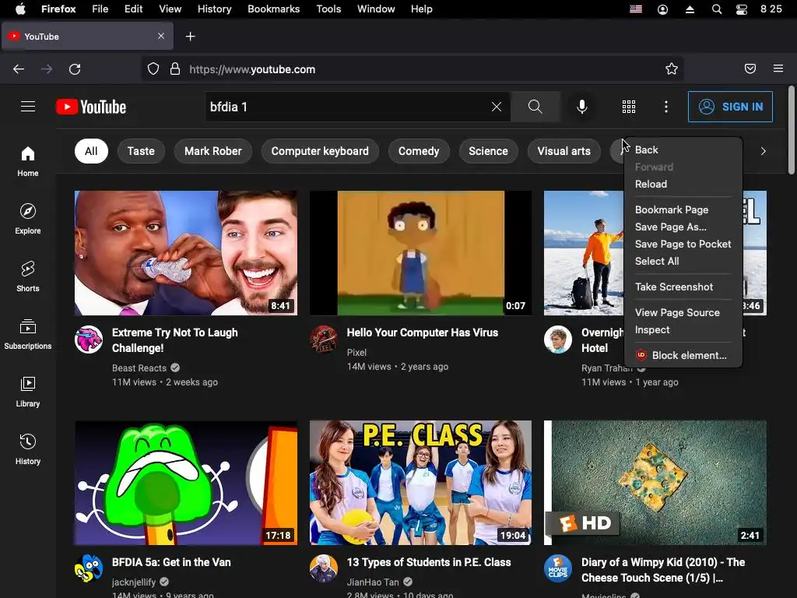Choose Block element in context menu
797x598 pixels.
click(683, 355)
